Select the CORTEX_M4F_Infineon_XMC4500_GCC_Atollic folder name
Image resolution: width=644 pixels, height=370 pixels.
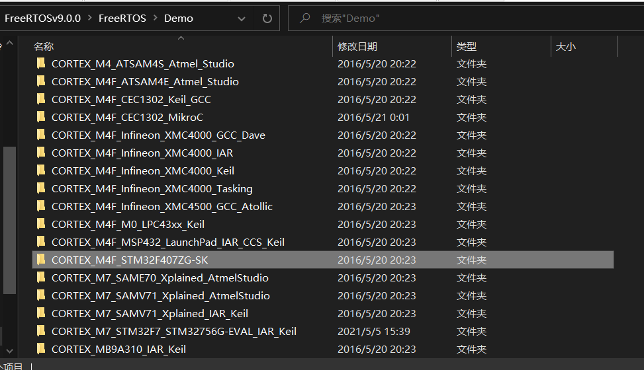(161, 207)
